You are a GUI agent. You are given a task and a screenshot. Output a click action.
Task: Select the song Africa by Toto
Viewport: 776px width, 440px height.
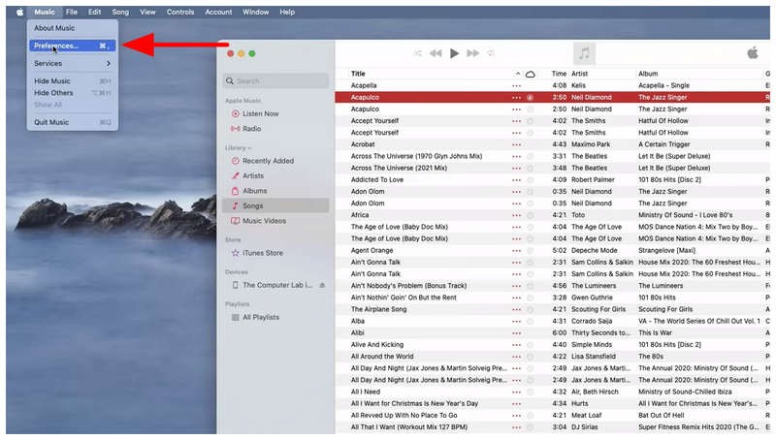[x=552, y=215]
